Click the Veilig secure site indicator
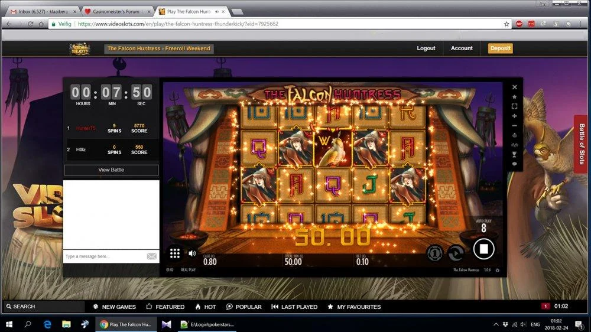Image resolution: width=591 pixels, height=332 pixels. tap(62, 24)
